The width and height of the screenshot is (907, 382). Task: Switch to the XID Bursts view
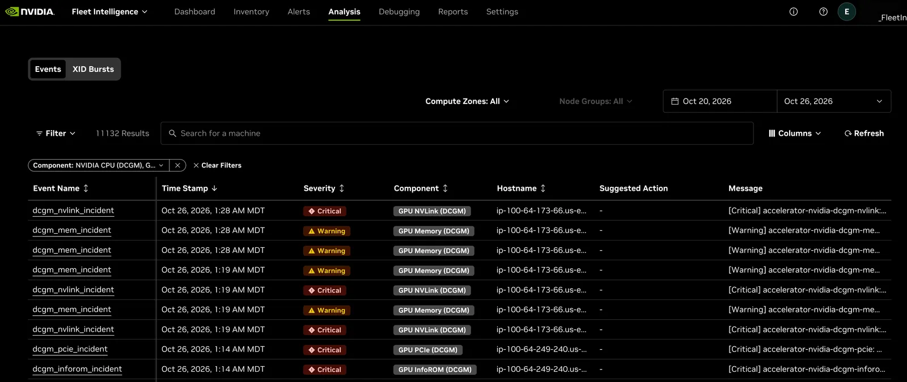[93, 69]
